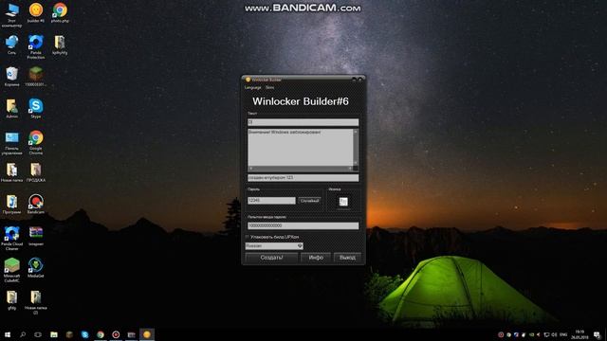Click the Winlocker Builder title bar icon

point(248,80)
